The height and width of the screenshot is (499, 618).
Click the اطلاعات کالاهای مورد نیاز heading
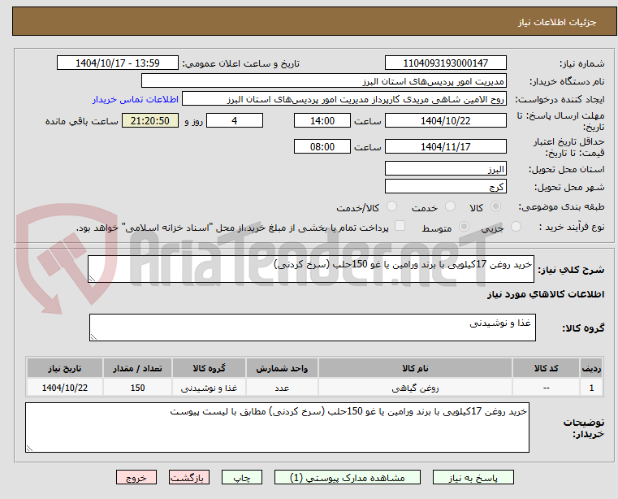[546, 294]
